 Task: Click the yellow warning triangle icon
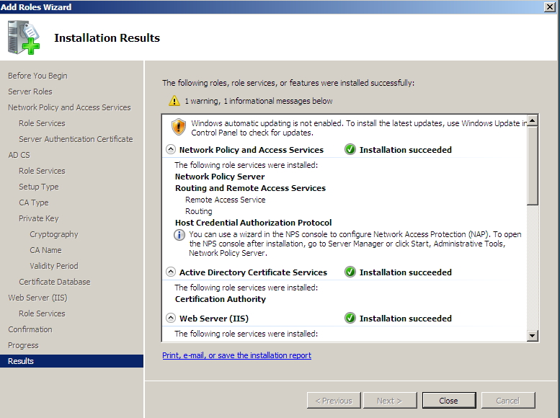coord(174,101)
